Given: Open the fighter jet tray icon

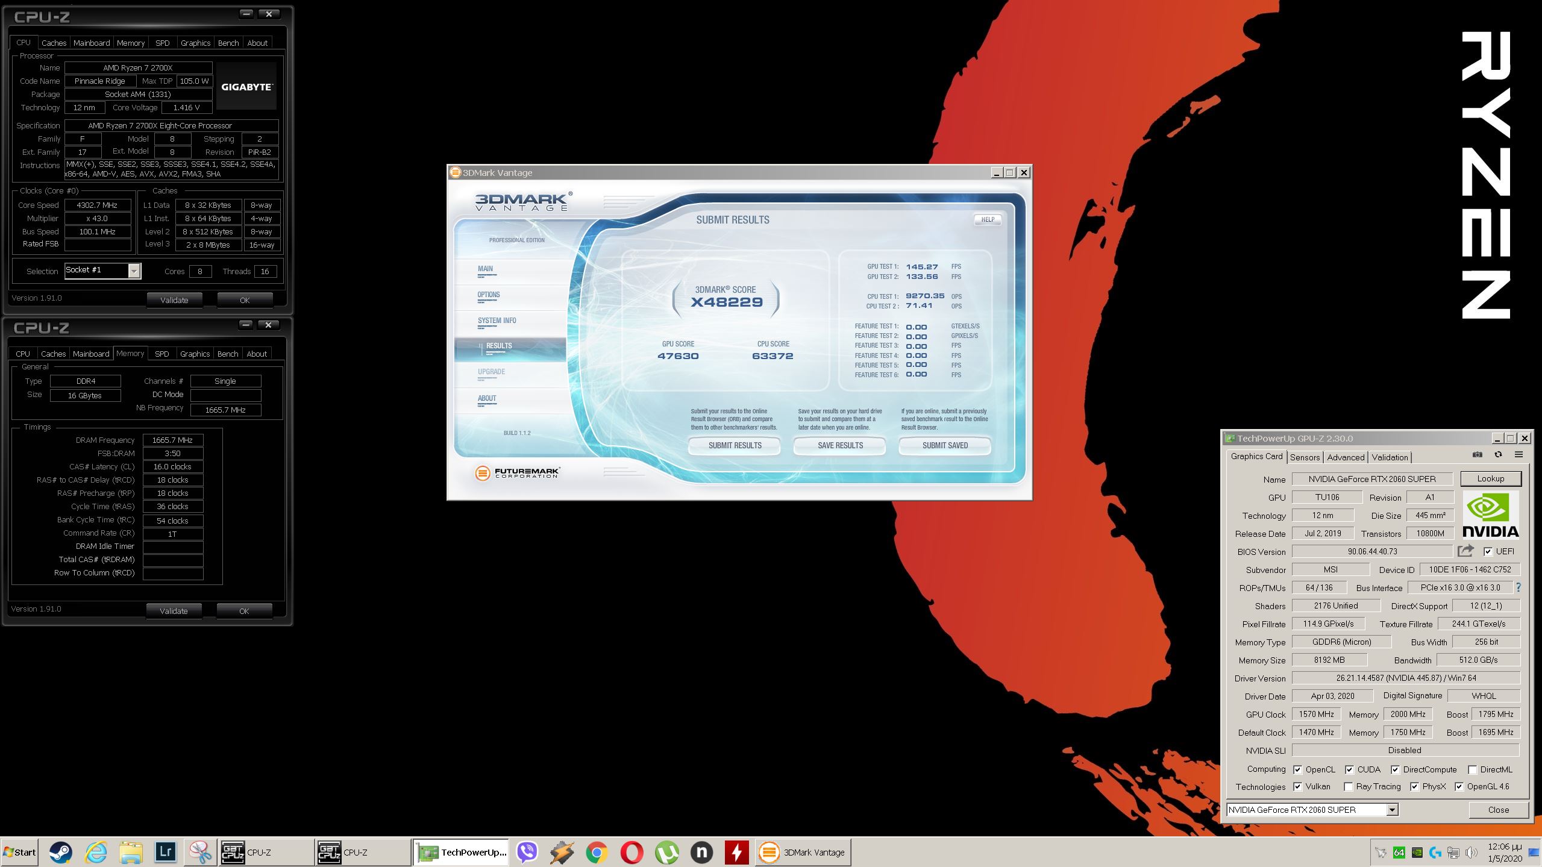Looking at the screenshot, I should [x=1381, y=853].
